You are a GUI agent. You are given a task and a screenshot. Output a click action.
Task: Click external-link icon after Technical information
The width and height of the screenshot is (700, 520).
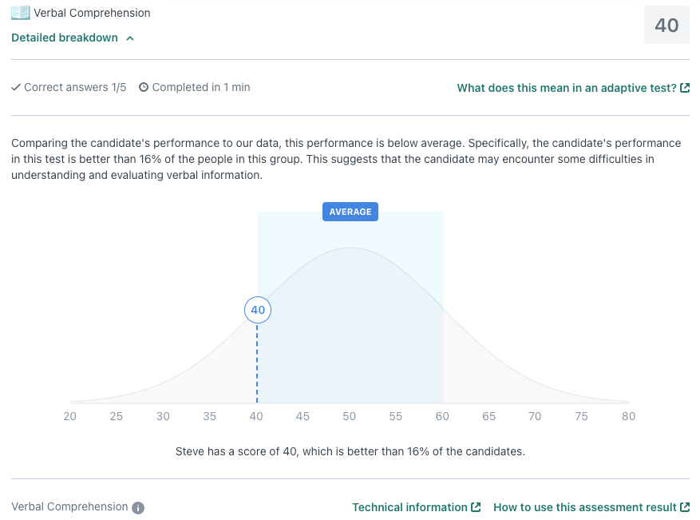point(477,507)
